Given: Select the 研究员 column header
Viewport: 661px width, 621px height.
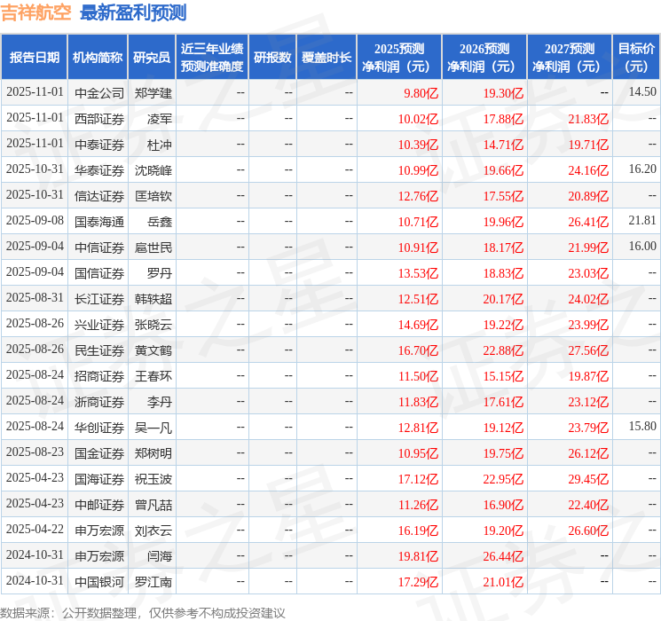Looking at the screenshot, I should tap(152, 58).
